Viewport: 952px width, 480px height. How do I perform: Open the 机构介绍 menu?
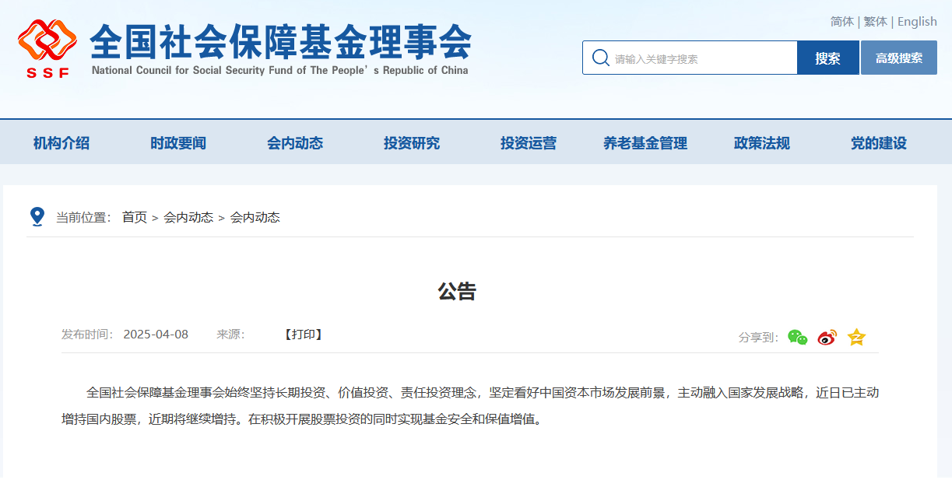click(x=61, y=143)
